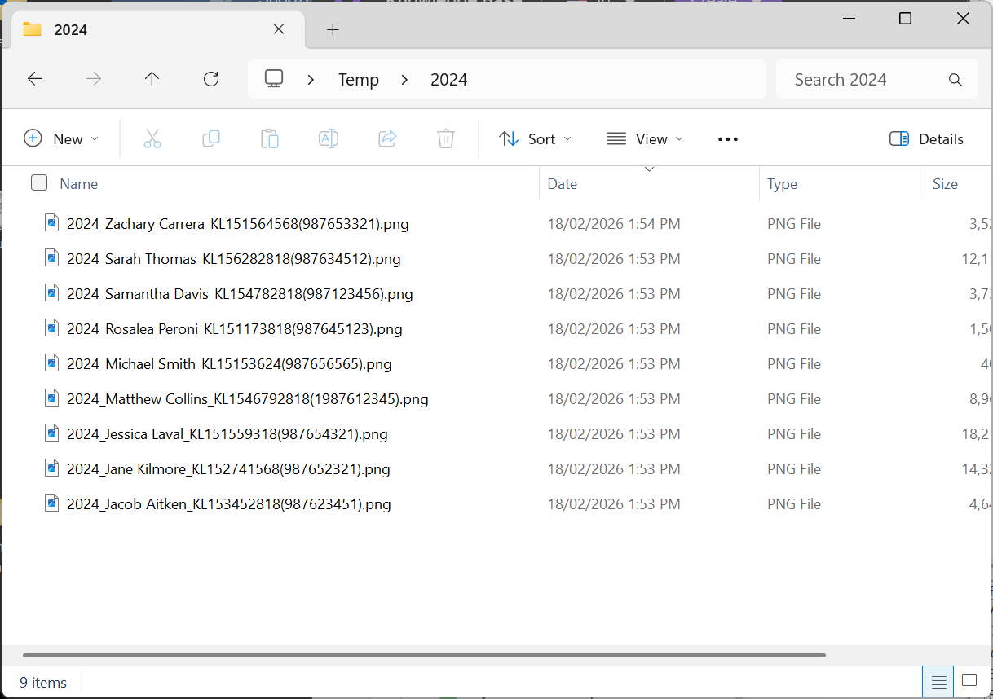Open the See more ellipsis menu
Viewport: 993px width, 699px height.
coord(728,139)
